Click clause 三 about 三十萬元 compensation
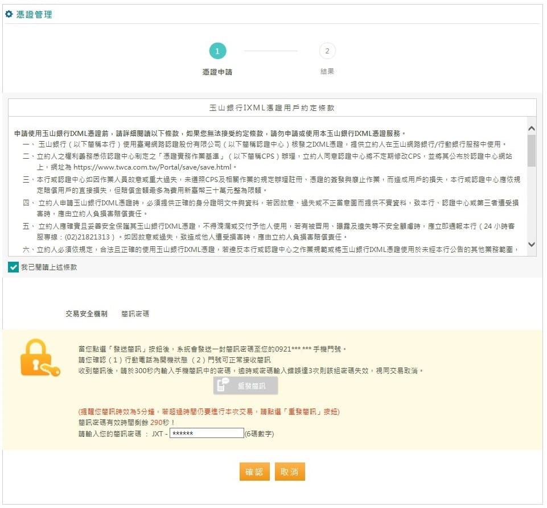Screen dimensions: 547x508 (272, 185)
